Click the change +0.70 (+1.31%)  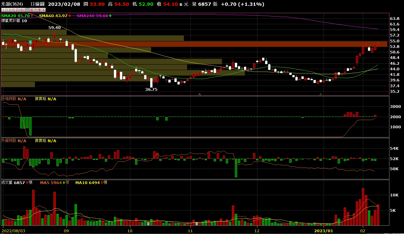[242, 4]
